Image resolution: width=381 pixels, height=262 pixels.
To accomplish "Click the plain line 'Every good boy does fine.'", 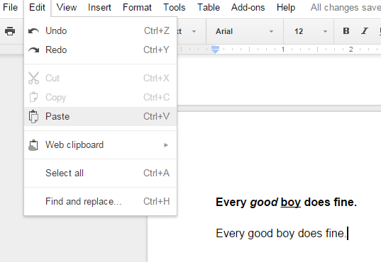I will (281, 234).
